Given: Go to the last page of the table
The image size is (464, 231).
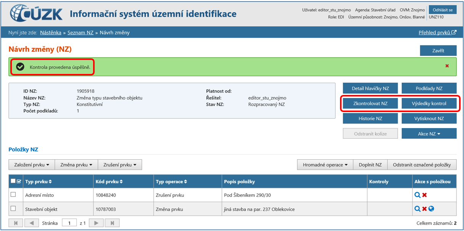Looking at the screenshot, I should [112, 223].
